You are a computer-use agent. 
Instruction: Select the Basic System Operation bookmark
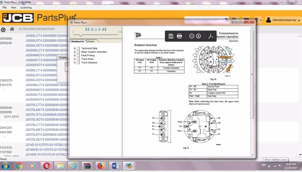point(94,52)
